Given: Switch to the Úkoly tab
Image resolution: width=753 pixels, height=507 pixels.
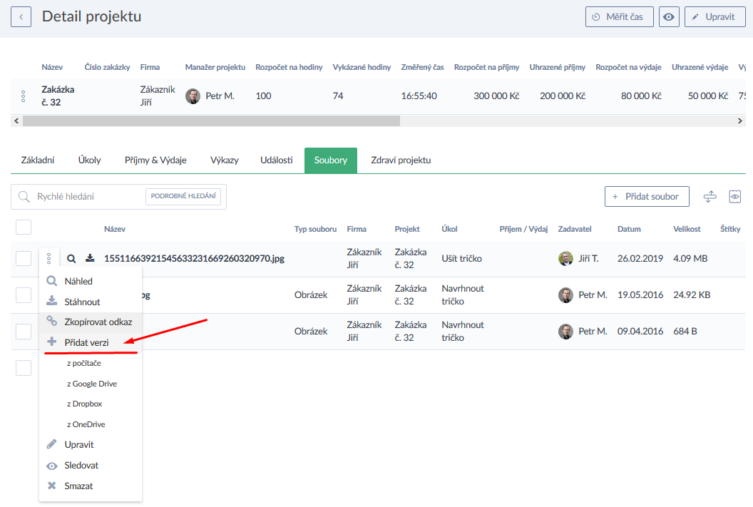Looking at the screenshot, I should tap(89, 160).
